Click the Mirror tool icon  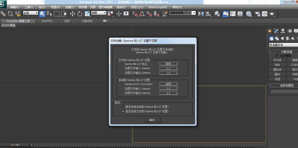[201, 14]
